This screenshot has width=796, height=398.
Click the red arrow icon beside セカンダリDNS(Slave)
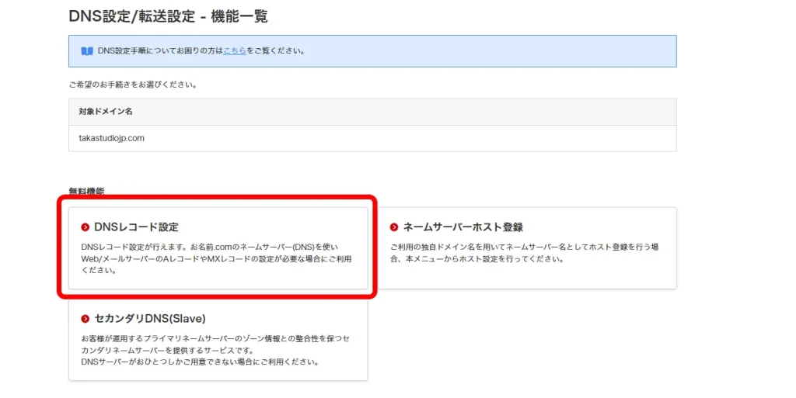86,319
